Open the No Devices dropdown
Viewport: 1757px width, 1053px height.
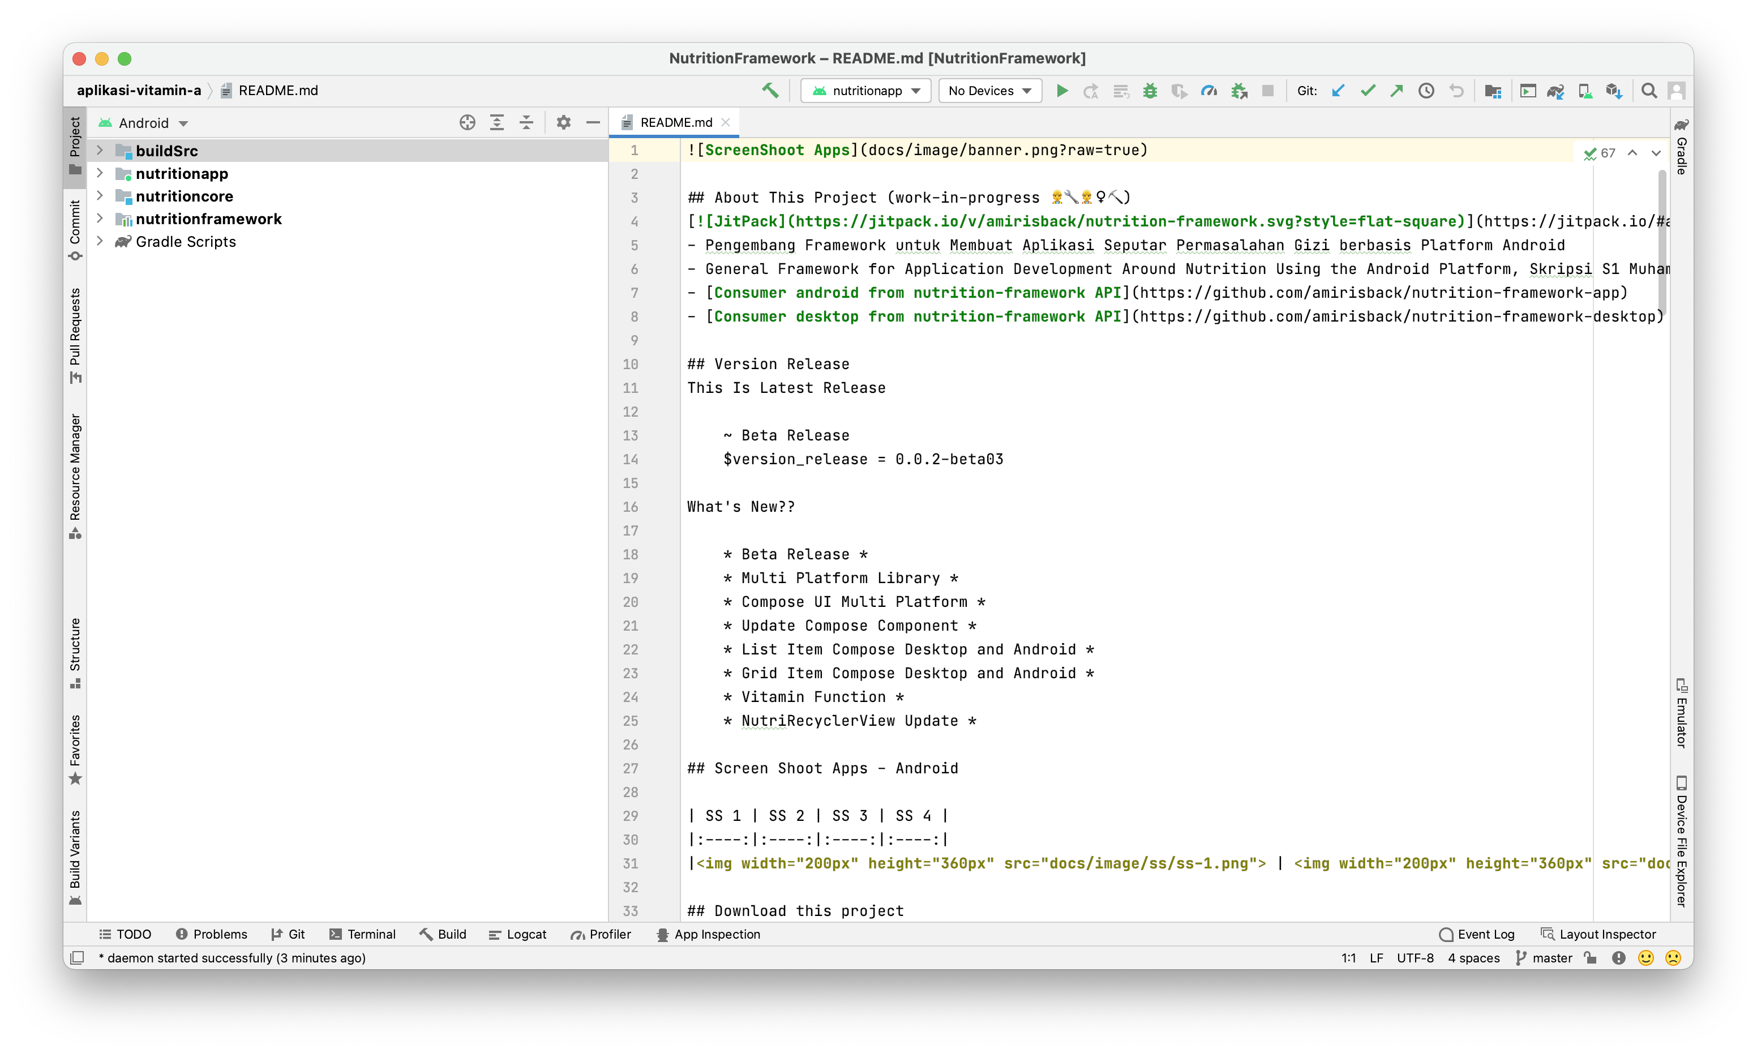pos(989,91)
